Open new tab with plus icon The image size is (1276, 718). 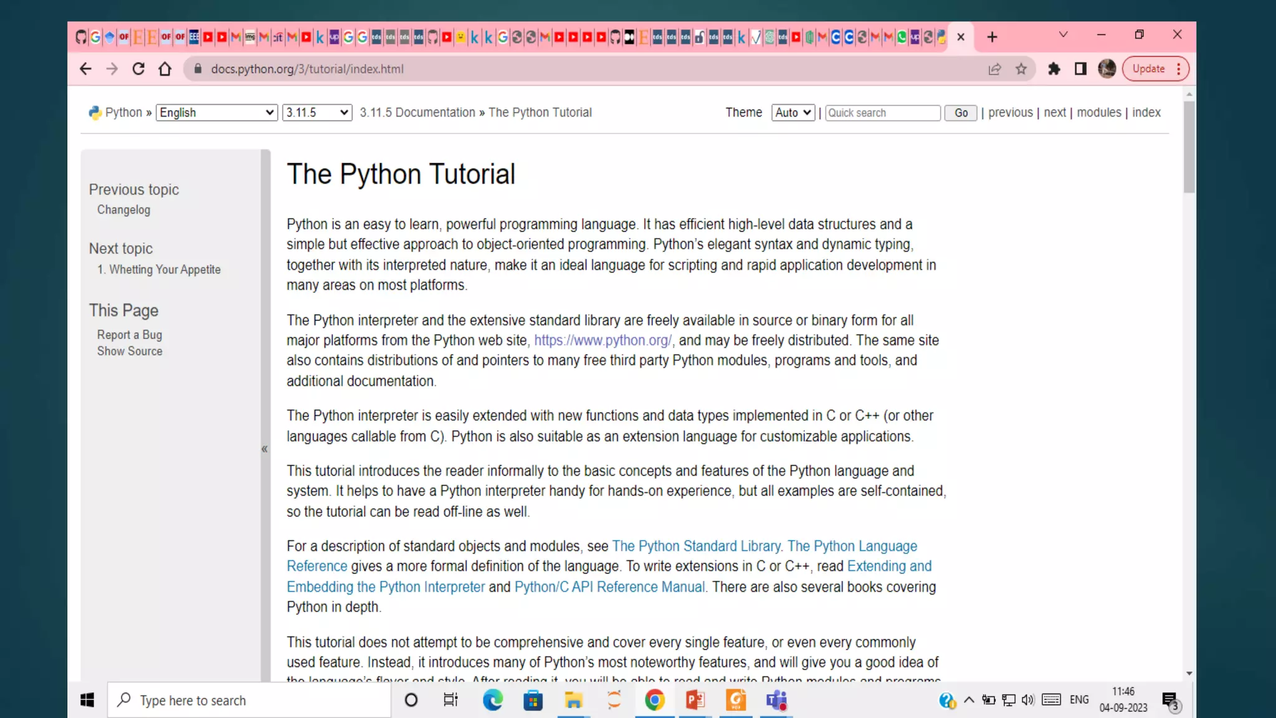(992, 37)
